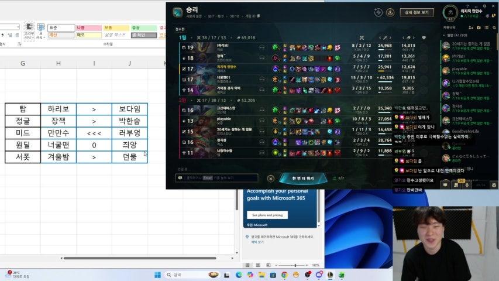Click the add folder icon in friends panel
This screenshot has width=499, height=281.
pos(479,28)
